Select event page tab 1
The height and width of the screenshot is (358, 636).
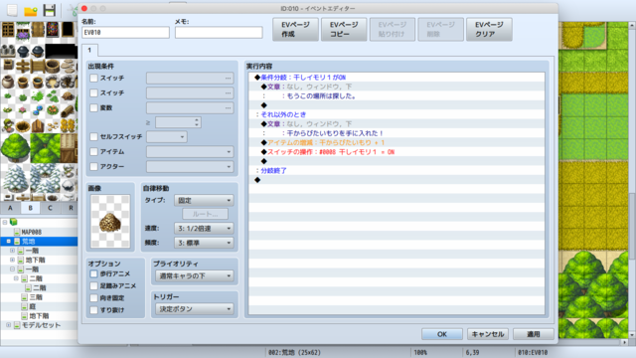pyautogui.click(x=89, y=50)
